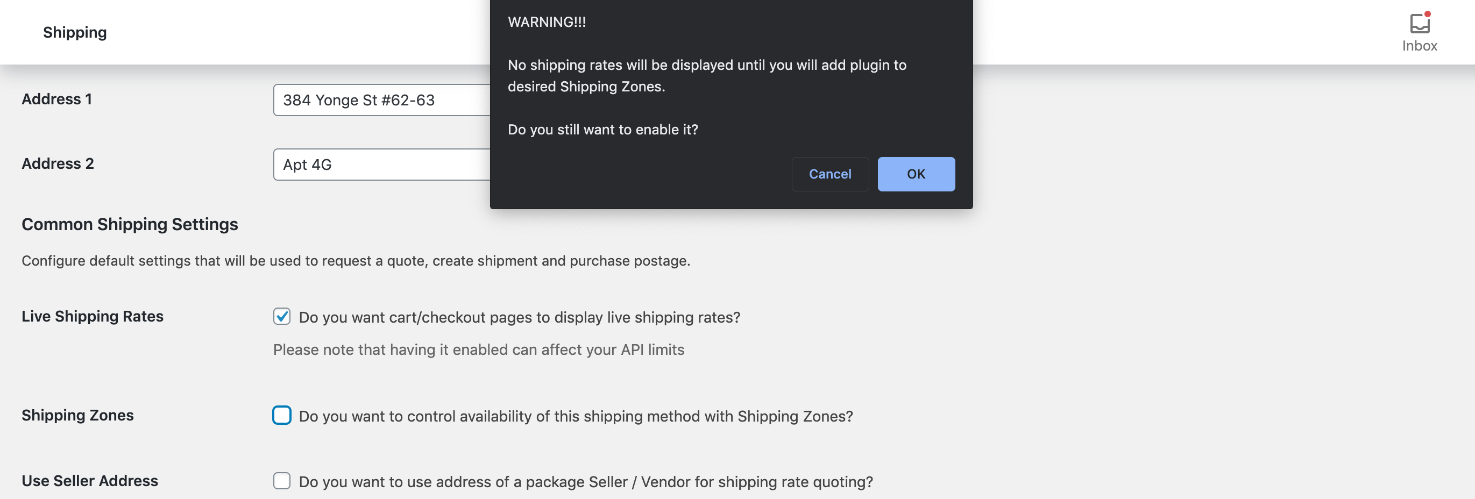The height and width of the screenshot is (499, 1475).
Task: Enable the Use Seller Address checkbox
Action: tap(282, 481)
